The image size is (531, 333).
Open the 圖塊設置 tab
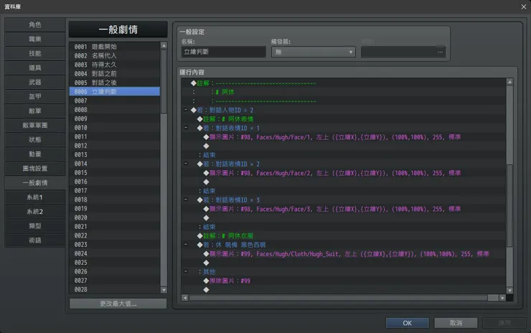click(35, 169)
